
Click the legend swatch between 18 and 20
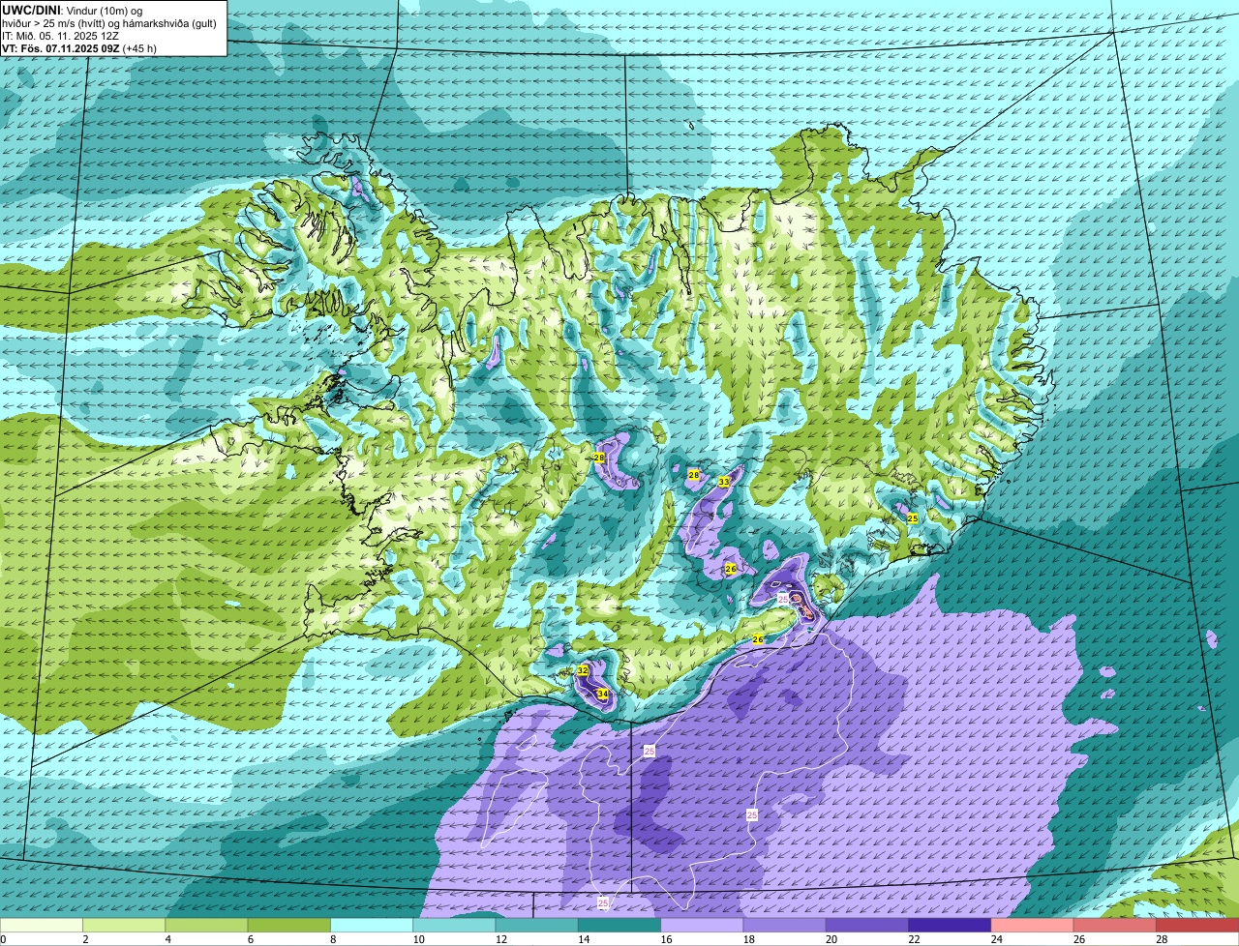click(x=785, y=926)
